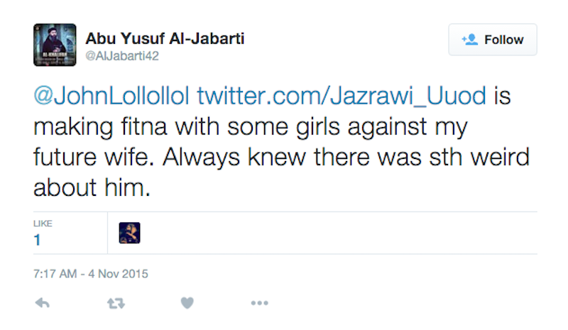Open the @AlJabarti42 handle
568x330 pixels.
(121, 56)
